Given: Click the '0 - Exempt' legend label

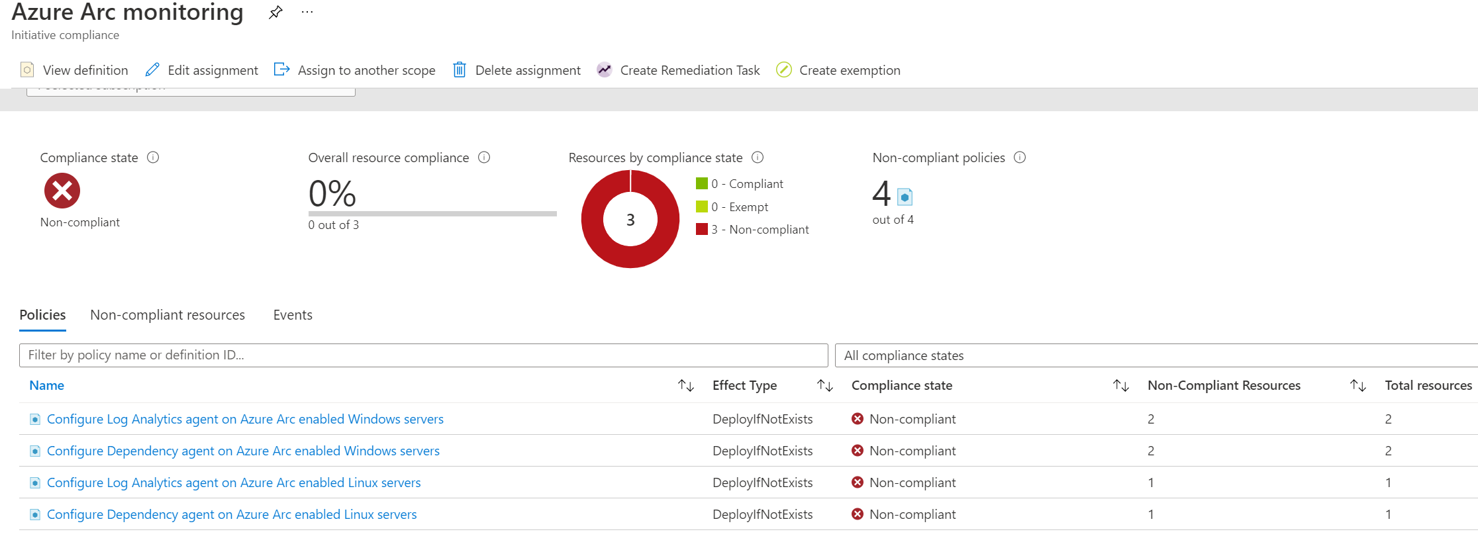Looking at the screenshot, I should coord(740,206).
